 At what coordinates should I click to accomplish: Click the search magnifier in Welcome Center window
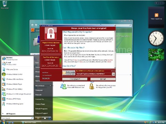[130, 25]
